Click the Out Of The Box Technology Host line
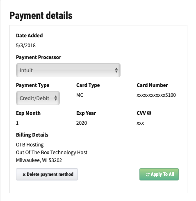The image size is (196, 201). click(x=52, y=153)
